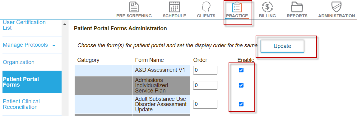Disable the A&D Assessment V1 checkbox
357x116 pixels.
[241, 70]
